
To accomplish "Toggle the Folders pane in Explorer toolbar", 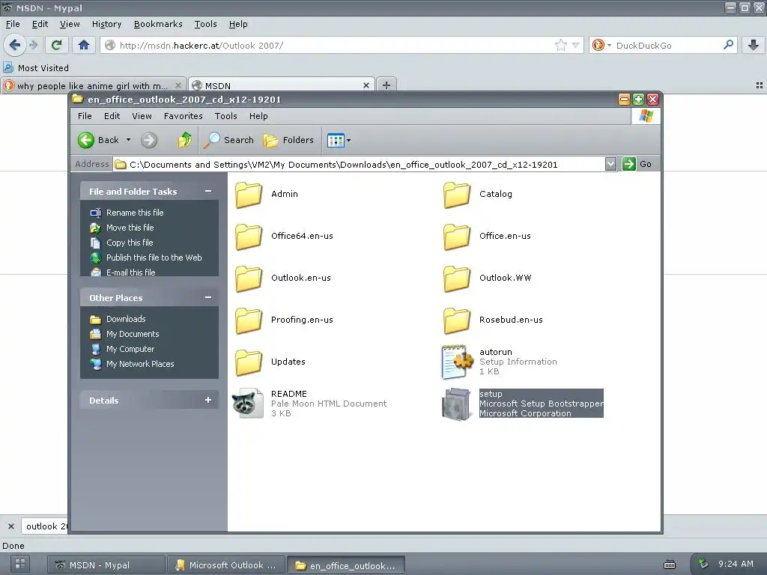I will [288, 140].
